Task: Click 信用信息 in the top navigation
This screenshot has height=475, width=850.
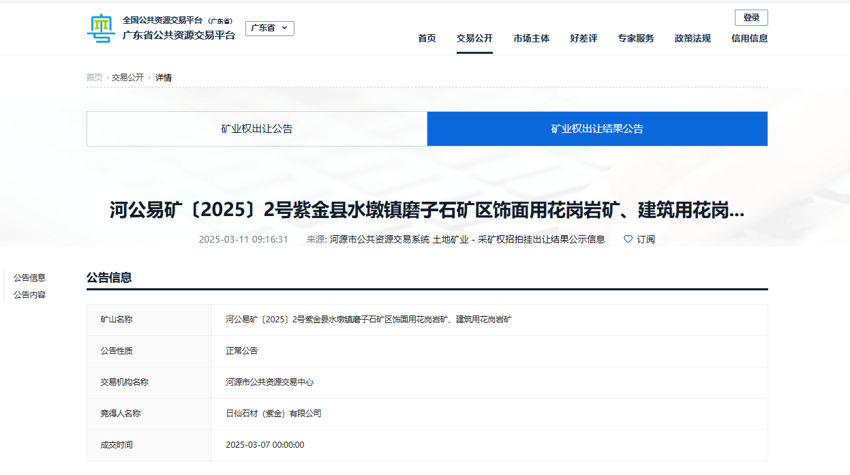Action: (x=749, y=38)
